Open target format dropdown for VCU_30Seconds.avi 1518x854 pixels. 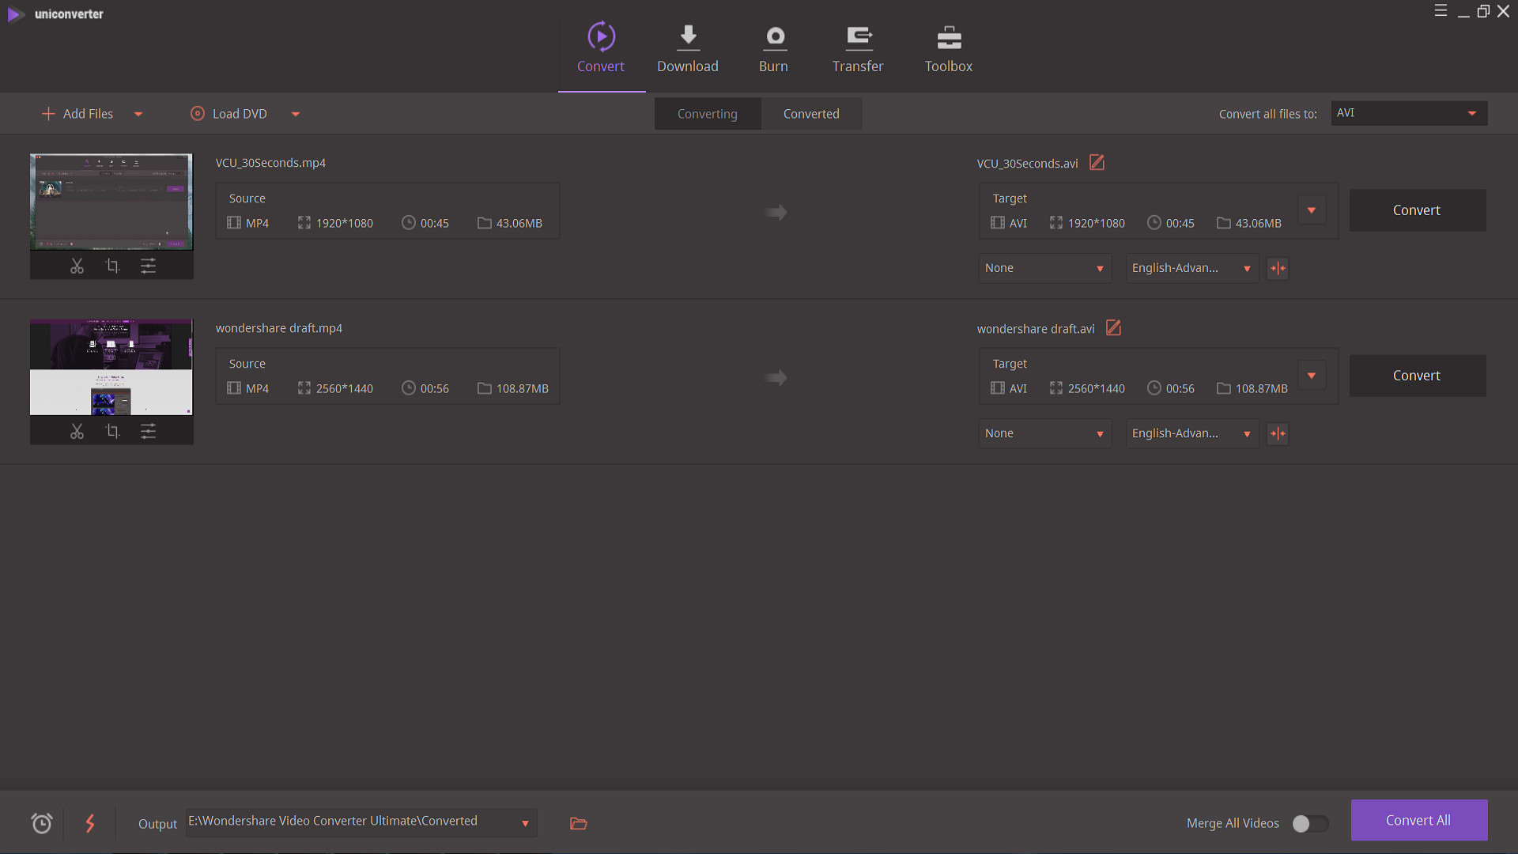1312,210
